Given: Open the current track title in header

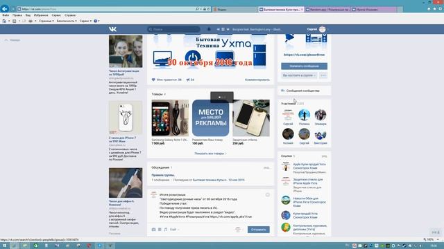Looking at the screenshot, I should pyautogui.click(x=257, y=29).
